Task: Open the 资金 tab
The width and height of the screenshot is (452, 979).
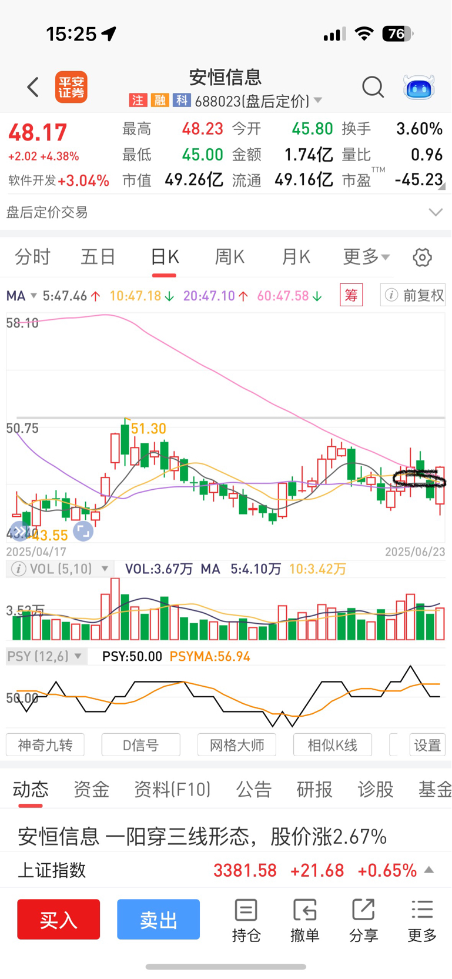Action: pos(92,789)
